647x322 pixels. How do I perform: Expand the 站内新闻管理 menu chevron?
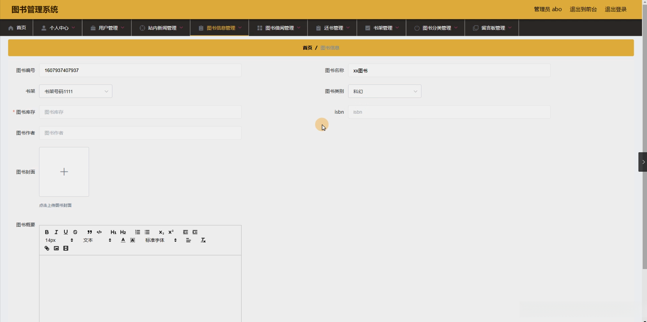point(181,28)
